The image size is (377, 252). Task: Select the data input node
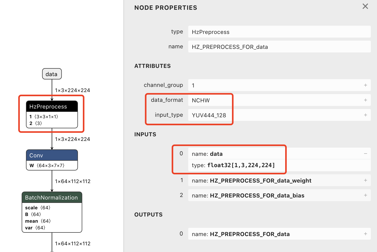(x=52, y=74)
